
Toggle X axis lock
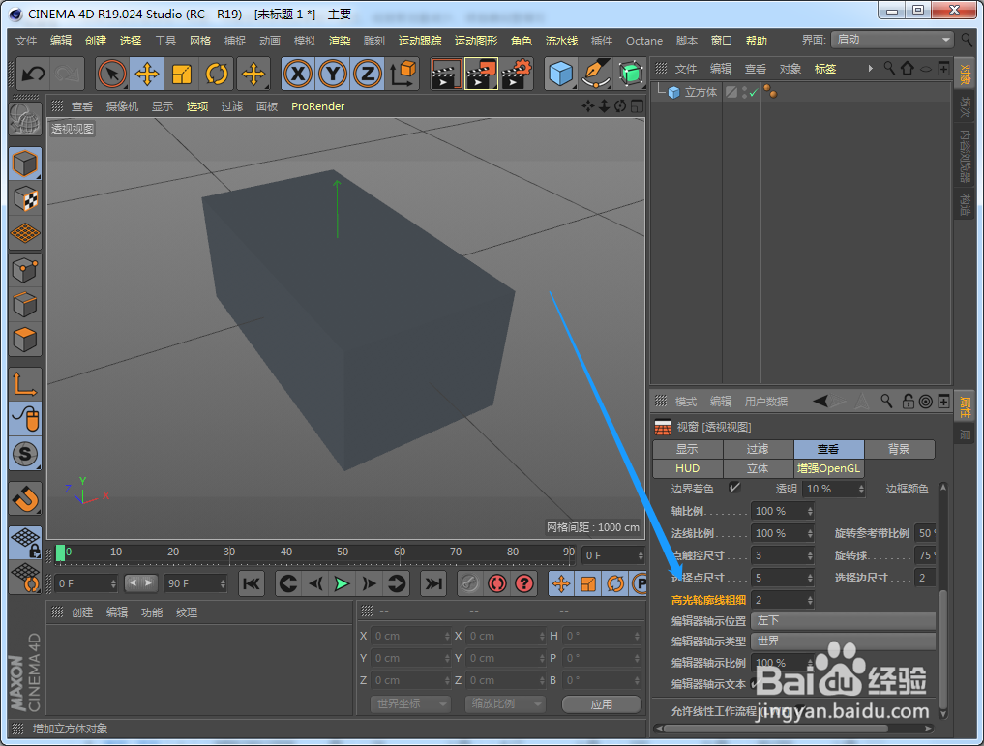coord(297,75)
